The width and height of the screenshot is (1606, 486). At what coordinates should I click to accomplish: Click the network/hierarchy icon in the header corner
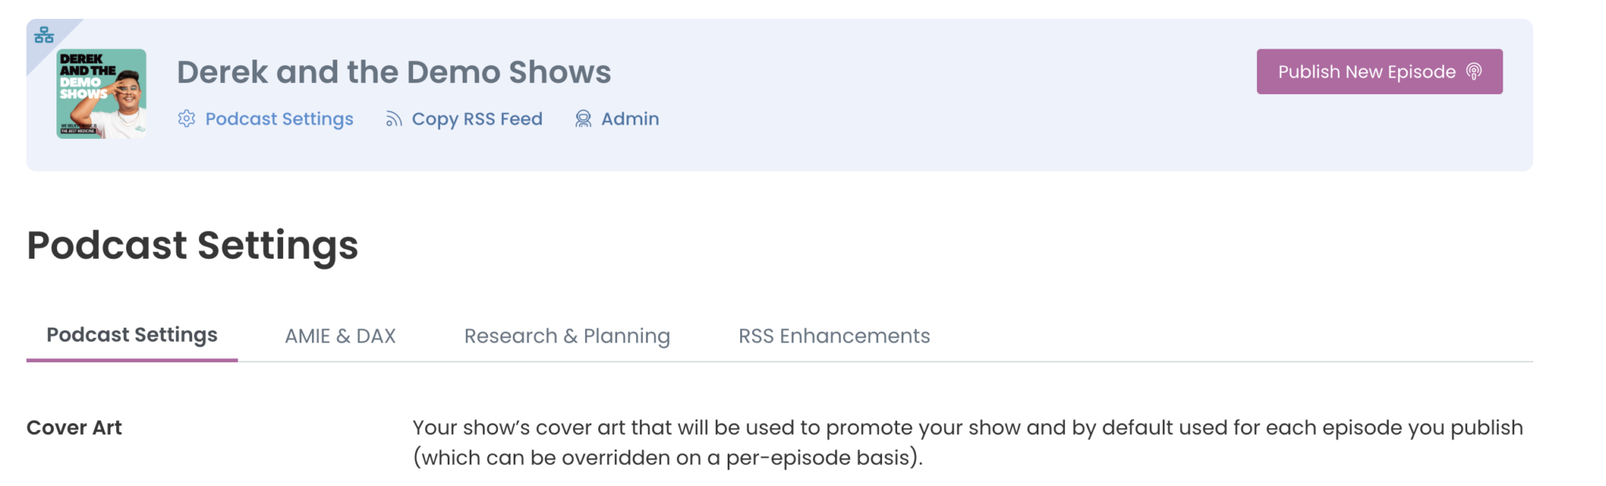tap(43, 35)
